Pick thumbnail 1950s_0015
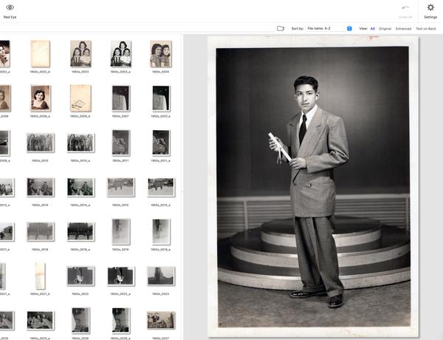The image size is (443, 340). click(120, 187)
